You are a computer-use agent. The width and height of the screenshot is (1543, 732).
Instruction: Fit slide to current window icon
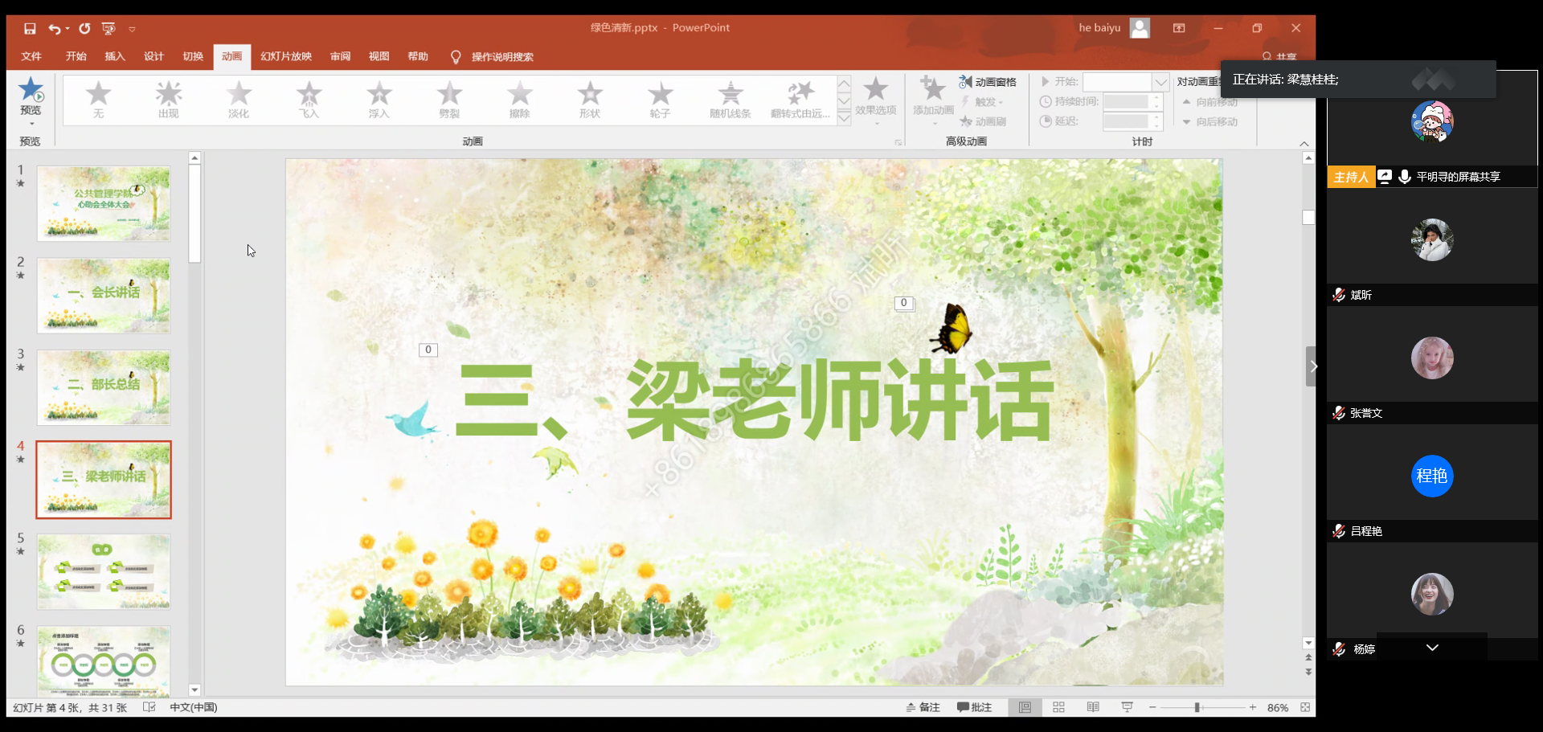pyautogui.click(x=1305, y=707)
